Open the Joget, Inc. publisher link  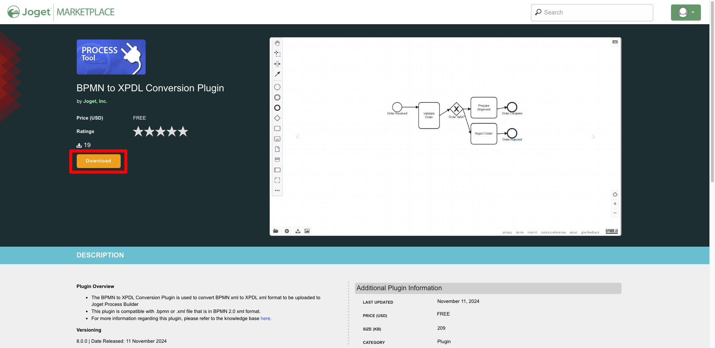95,101
